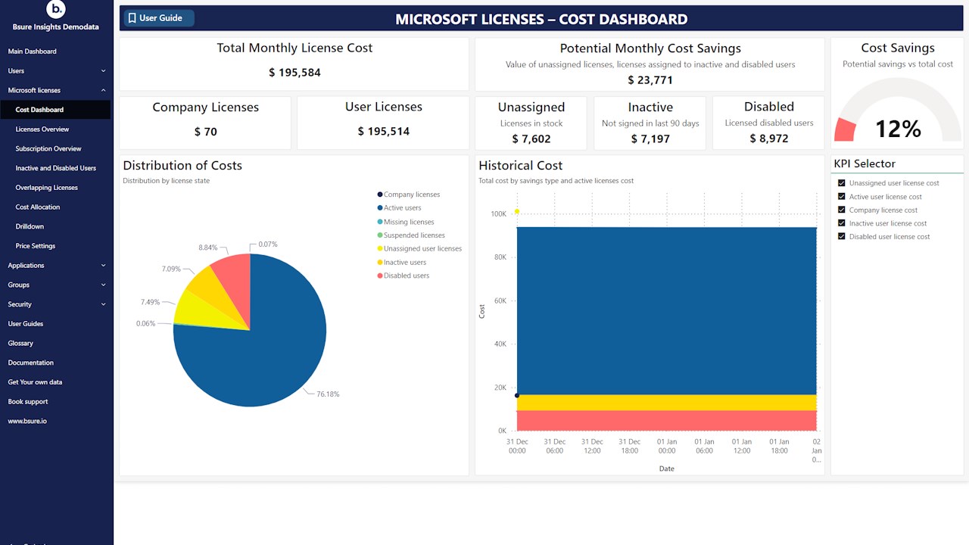Expand the Security menu chevron

click(103, 304)
